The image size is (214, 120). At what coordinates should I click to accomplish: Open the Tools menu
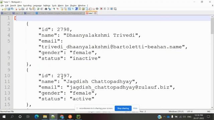click(54, 6)
